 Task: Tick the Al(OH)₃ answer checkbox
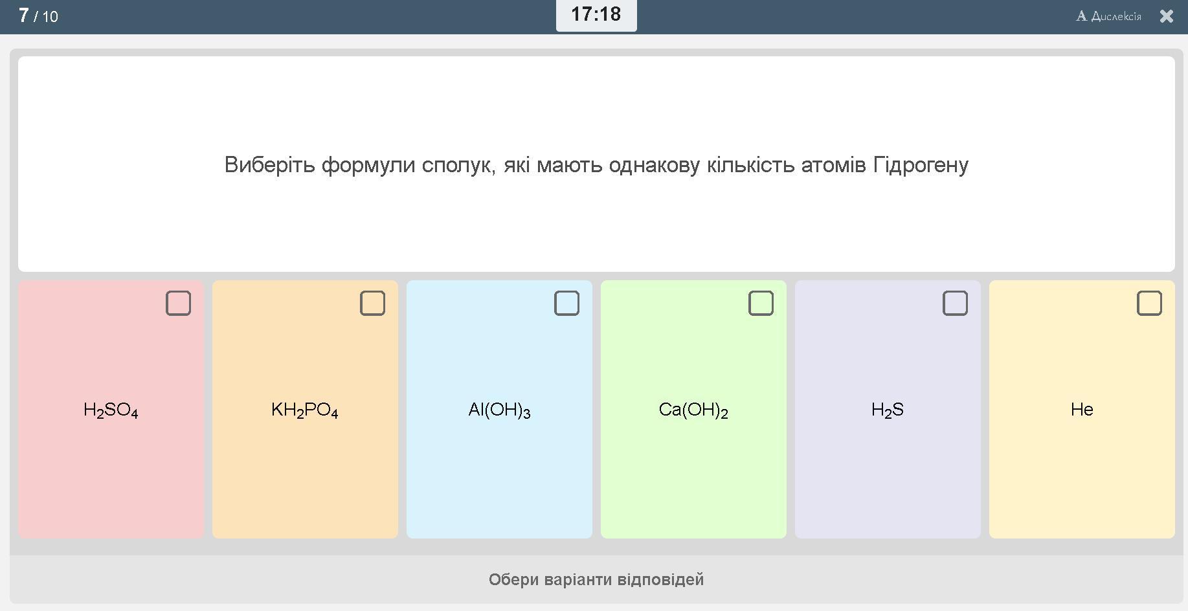pos(566,303)
